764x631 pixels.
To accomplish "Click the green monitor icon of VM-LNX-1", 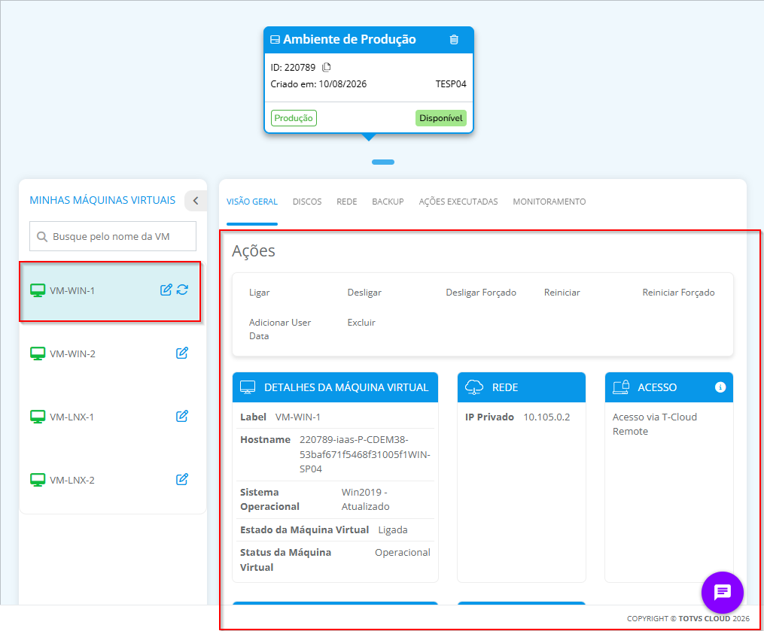I will coord(38,417).
